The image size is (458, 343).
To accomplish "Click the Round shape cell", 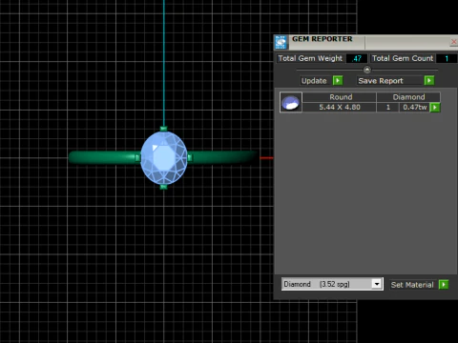I will click(340, 97).
